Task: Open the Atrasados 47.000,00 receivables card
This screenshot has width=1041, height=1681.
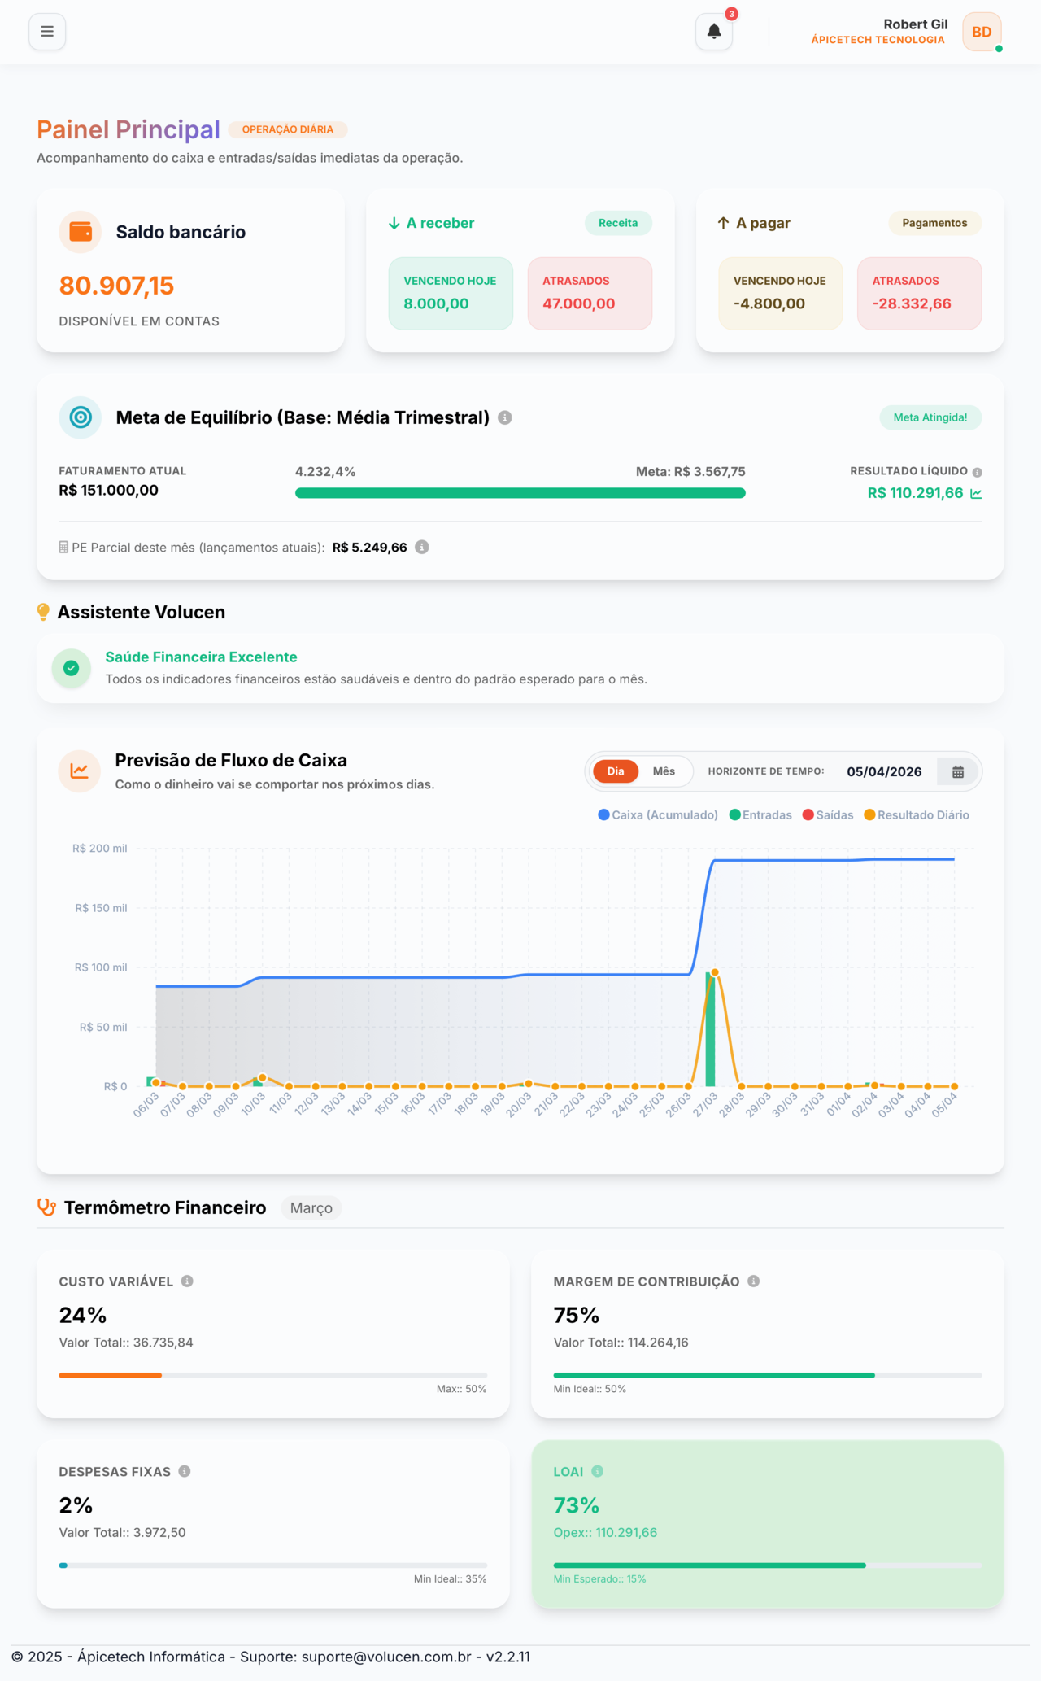Action: point(590,294)
